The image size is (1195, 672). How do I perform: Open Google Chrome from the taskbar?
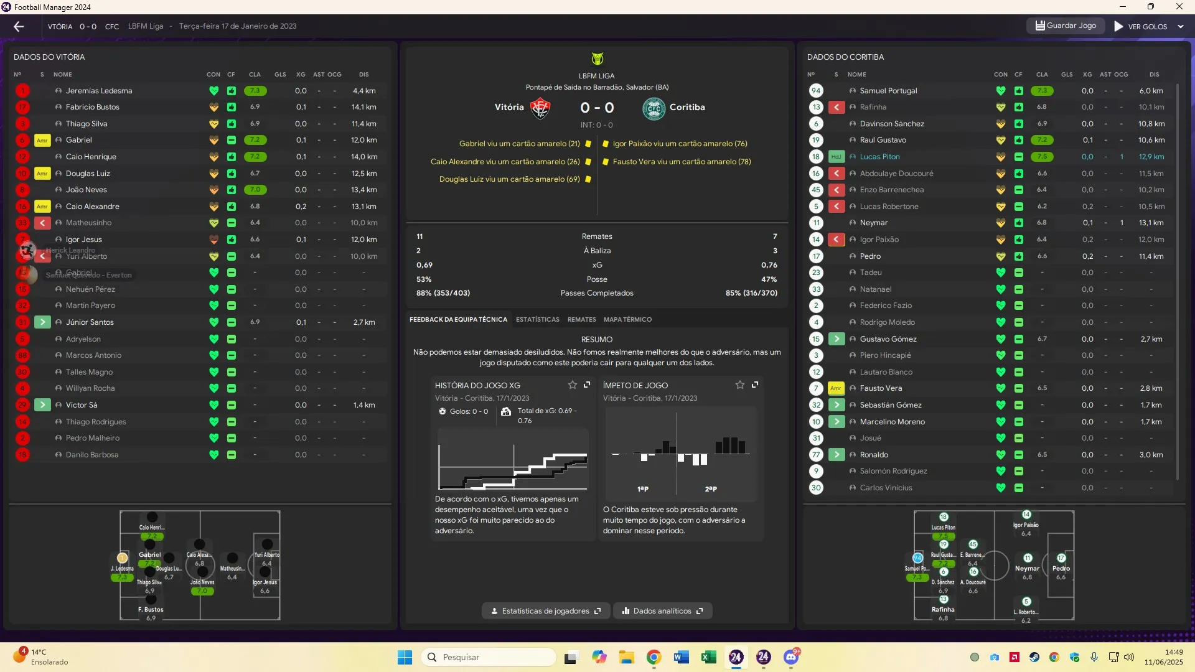click(654, 657)
